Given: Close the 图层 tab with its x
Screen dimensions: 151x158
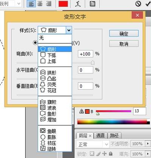Looking at the screenshot, I should pos(90,136).
